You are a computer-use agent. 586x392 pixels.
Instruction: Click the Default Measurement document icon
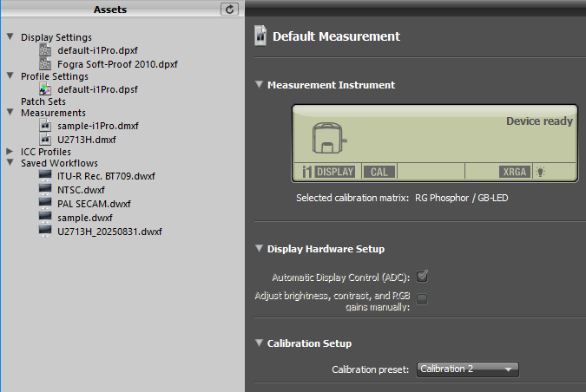click(260, 36)
